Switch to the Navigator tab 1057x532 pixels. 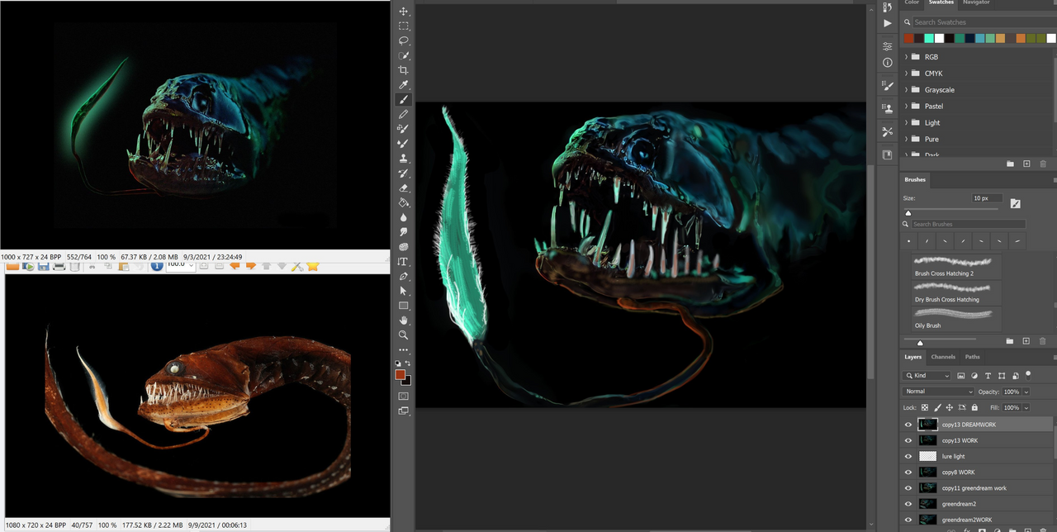point(976,2)
